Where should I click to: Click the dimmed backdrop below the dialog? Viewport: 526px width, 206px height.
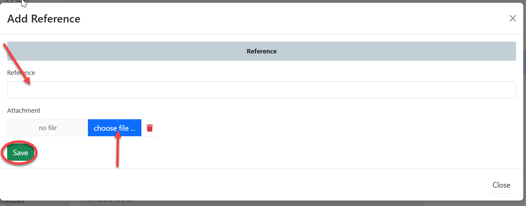[x=273, y=204]
